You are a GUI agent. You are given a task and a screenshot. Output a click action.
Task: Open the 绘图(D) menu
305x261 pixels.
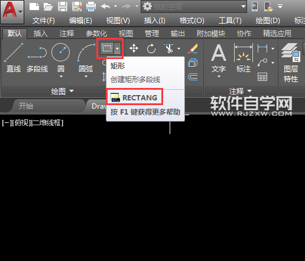point(268,21)
